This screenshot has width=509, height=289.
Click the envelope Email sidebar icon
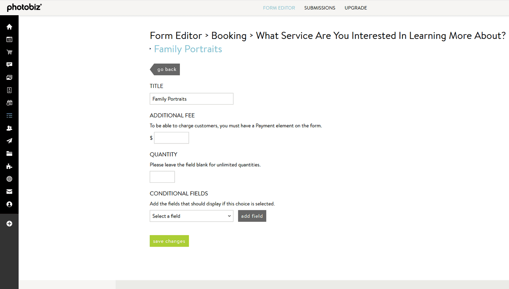pyautogui.click(x=9, y=192)
